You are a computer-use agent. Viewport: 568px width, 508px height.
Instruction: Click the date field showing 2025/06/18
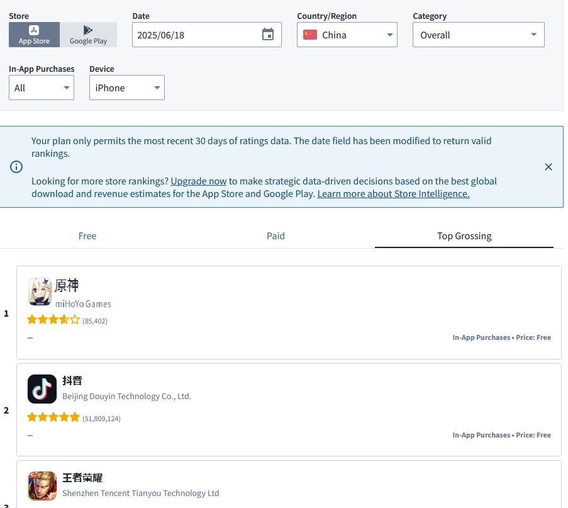[206, 35]
